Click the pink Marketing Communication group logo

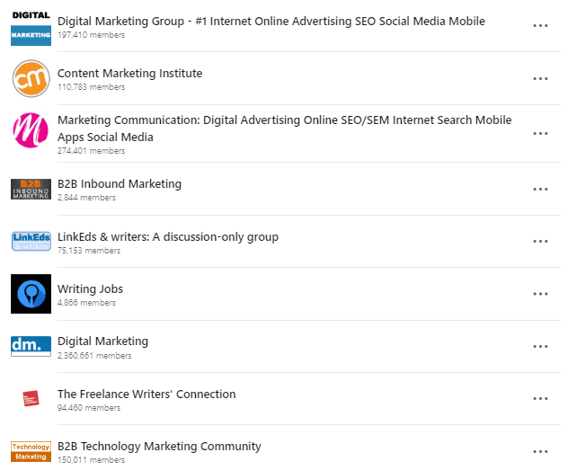31,131
